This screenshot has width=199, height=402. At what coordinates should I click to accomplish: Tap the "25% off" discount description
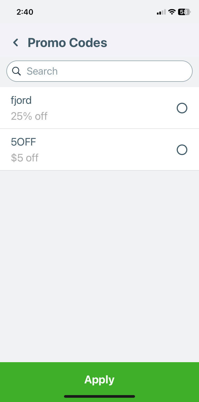point(29,116)
